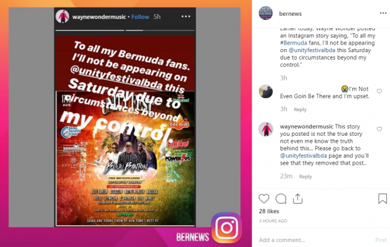This screenshot has height=247, width=390.
Task: Like the waynewondermusic comment
Action: (x=379, y=129)
